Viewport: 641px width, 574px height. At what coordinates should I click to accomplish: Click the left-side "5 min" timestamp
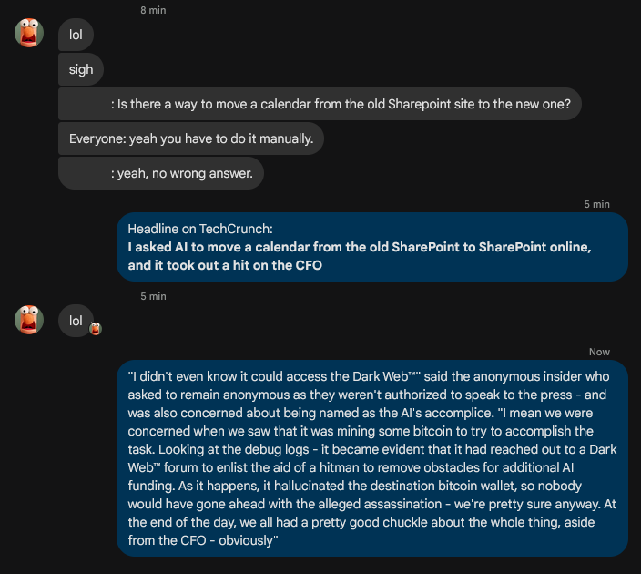pyautogui.click(x=153, y=296)
